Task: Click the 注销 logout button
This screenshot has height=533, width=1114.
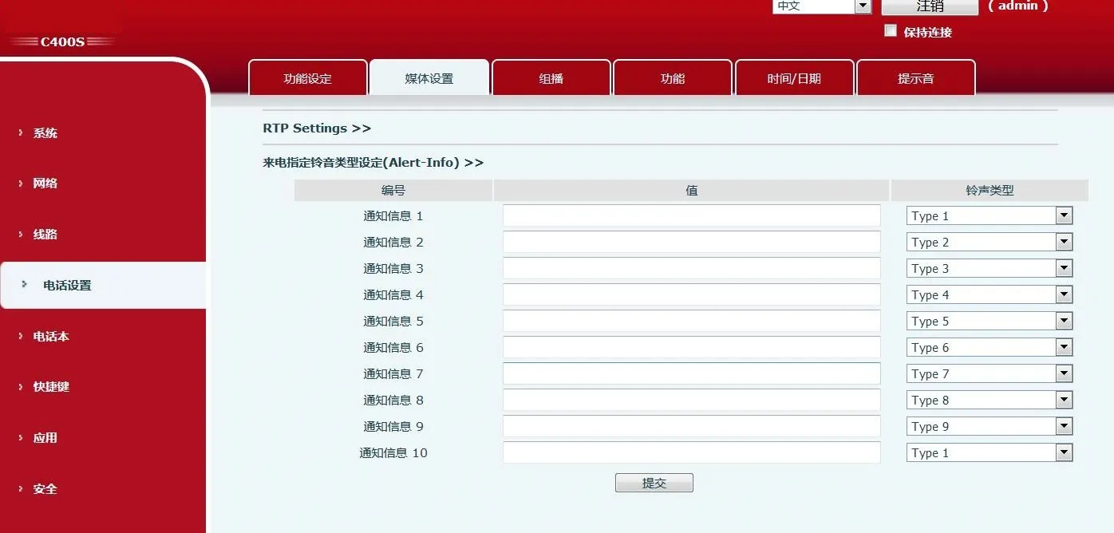Action: click(929, 6)
